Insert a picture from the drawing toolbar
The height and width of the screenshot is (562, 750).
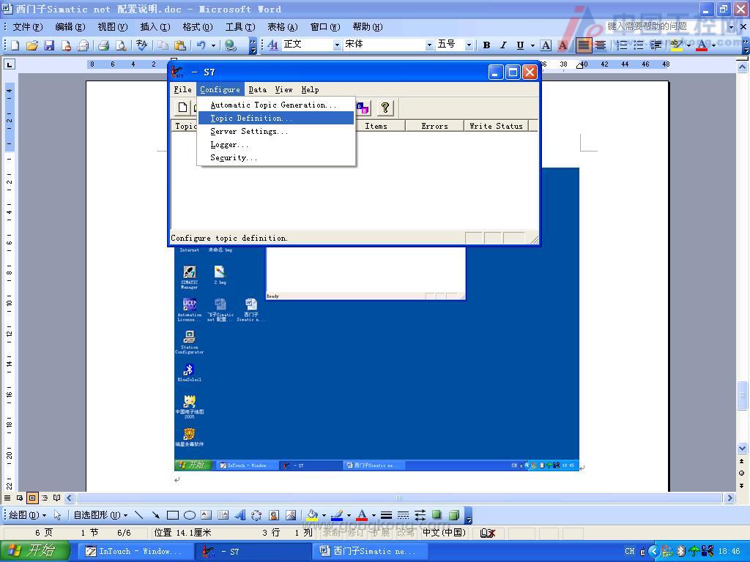tap(290, 514)
